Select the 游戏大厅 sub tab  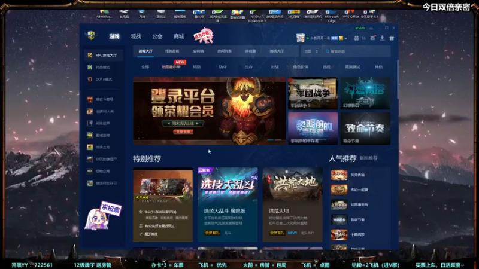[x=145, y=51]
